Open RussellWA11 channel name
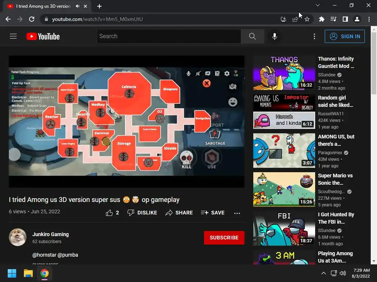The height and width of the screenshot is (282, 377). pos(331,114)
